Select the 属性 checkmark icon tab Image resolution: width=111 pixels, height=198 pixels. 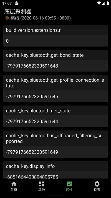(69, 186)
